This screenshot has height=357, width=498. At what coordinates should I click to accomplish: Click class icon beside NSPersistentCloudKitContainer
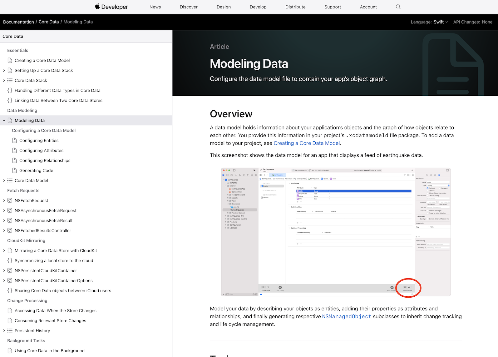[10, 270]
